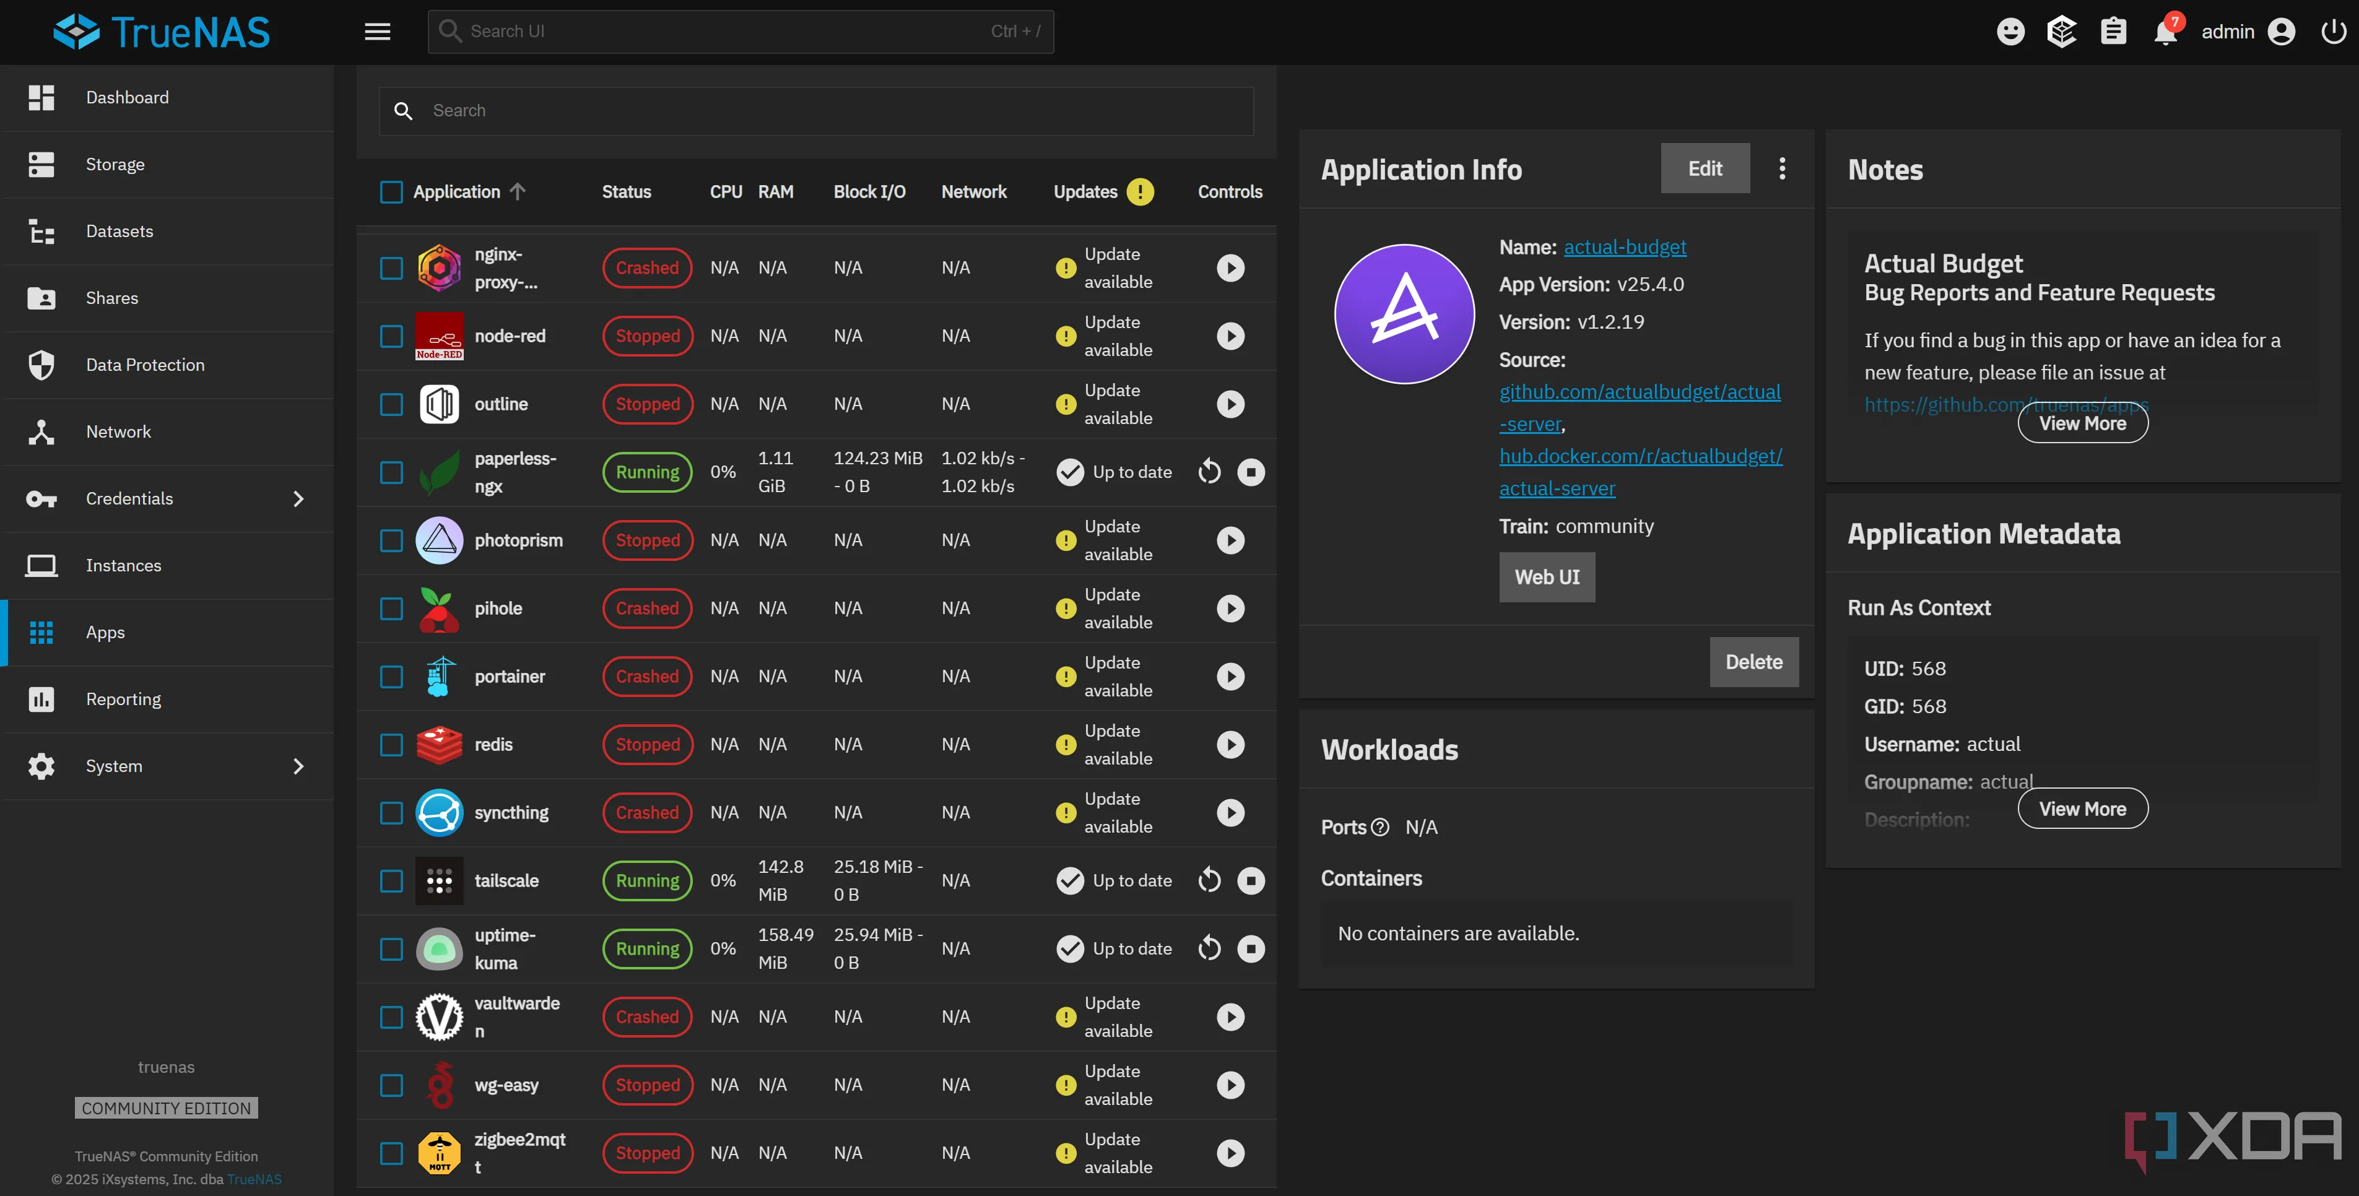Open the hub.docker.com actual-server link
The height and width of the screenshot is (1196, 2359).
[1640, 472]
